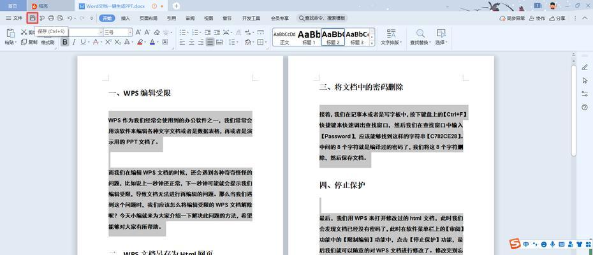Viewport: 593px width, 255px height.
Task: Select the Format Painter (格式刷) tool
Action: coord(48,42)
